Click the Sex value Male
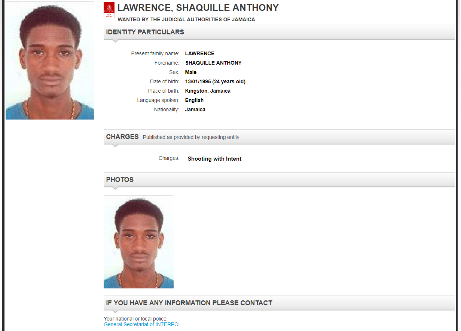This screenshot has height=331, width=461. (191, 72)
